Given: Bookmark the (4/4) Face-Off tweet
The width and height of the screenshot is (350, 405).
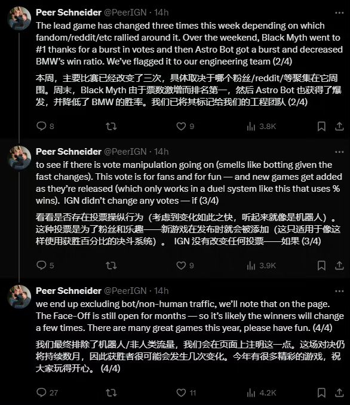Looking at the screenshot, I should tap(321, 392).
